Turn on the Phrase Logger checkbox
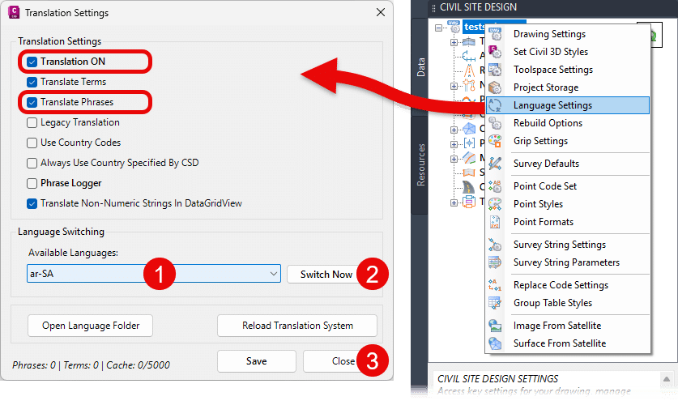678x405 pixels. coord(32,183)
